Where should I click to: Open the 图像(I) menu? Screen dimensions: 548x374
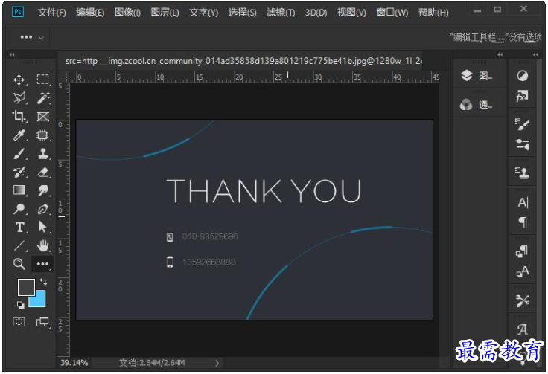click(127, 13)
